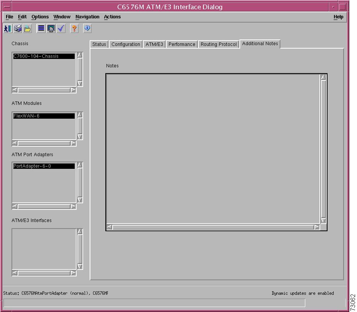Click the monitor screen toolbar icon

coord(51,28)
